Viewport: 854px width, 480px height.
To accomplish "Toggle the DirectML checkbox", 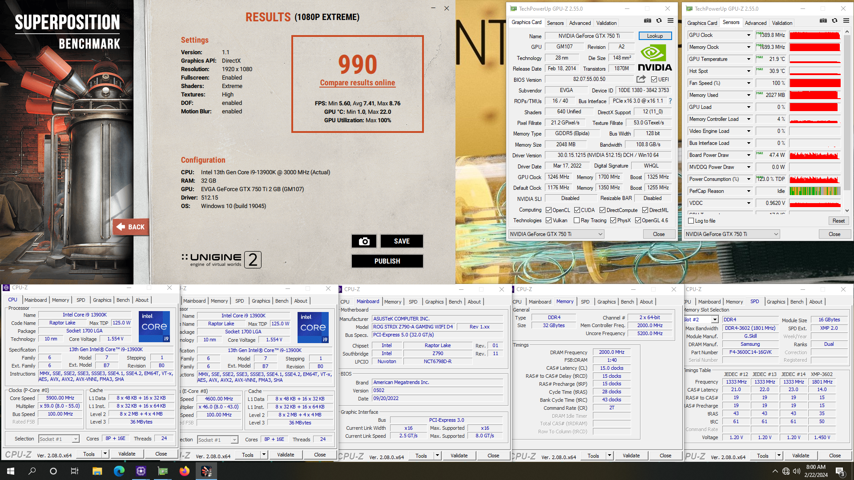I will (645, 210).
